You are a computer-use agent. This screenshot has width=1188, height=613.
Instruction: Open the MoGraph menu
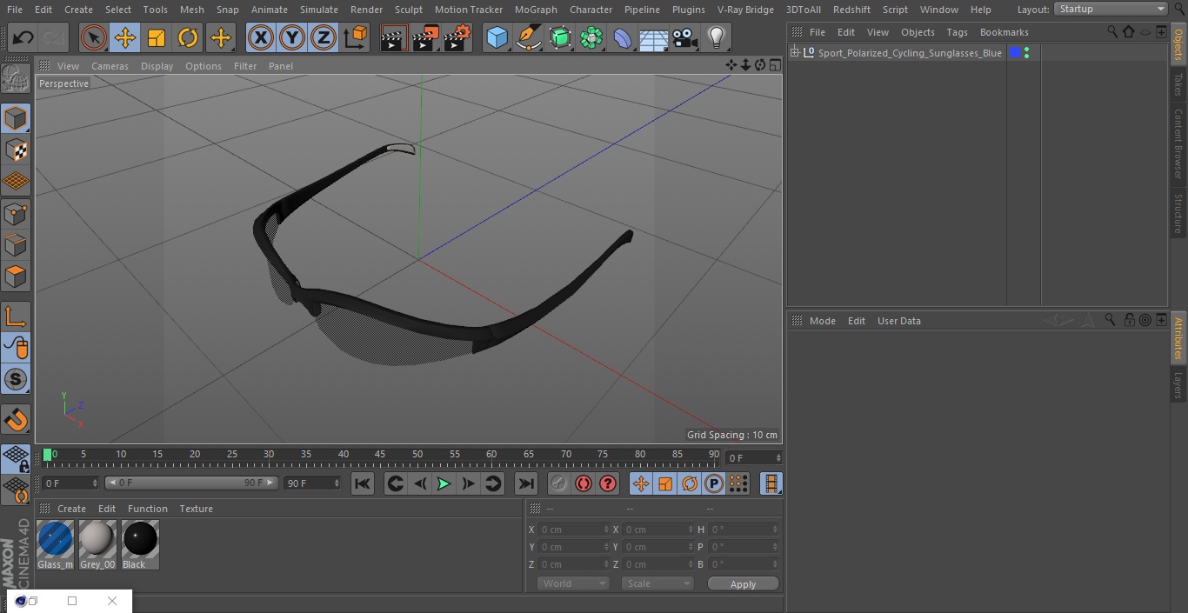click(536, 10)
